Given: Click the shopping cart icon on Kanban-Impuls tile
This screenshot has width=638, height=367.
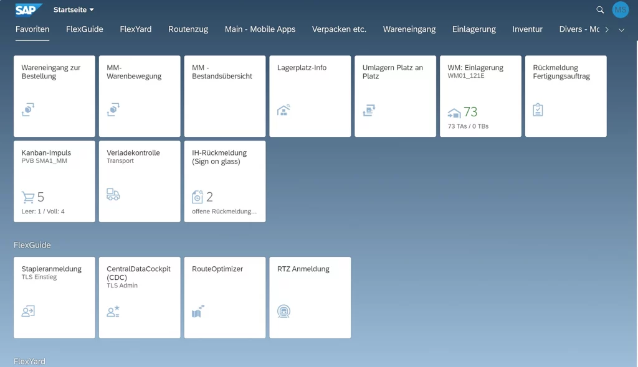Looking at the screenshot, I should click(28, 195).
